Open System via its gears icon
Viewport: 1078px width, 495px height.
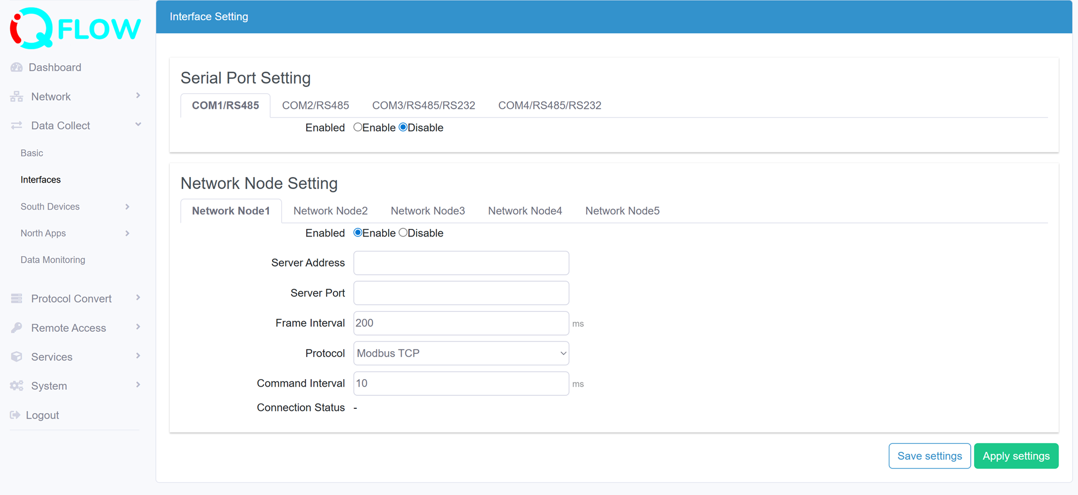pyautogui.click(x=16, y=386)
